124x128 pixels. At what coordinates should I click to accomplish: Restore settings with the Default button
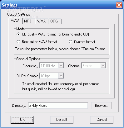(62, 120)
